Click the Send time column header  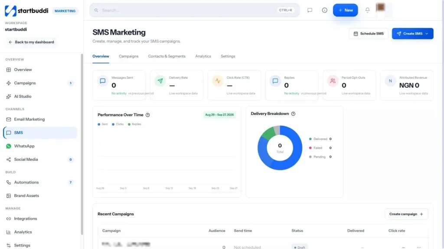[243, 231]
